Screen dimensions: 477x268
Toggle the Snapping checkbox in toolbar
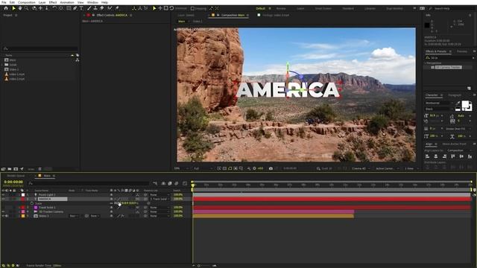pos(192,8)
